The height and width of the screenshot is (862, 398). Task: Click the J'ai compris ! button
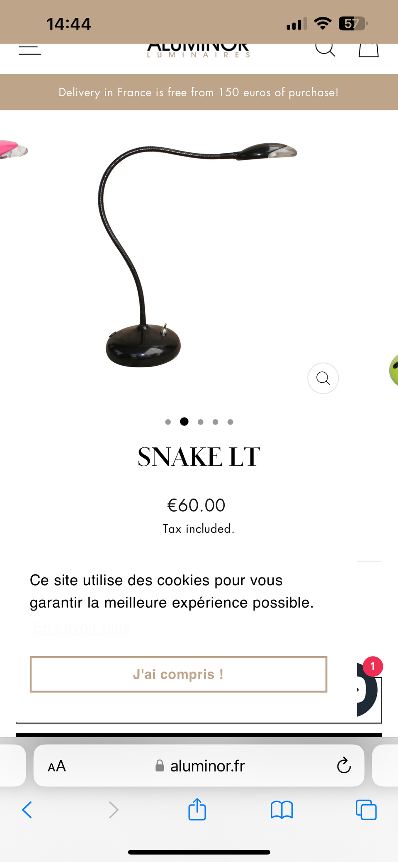[178, 674]
